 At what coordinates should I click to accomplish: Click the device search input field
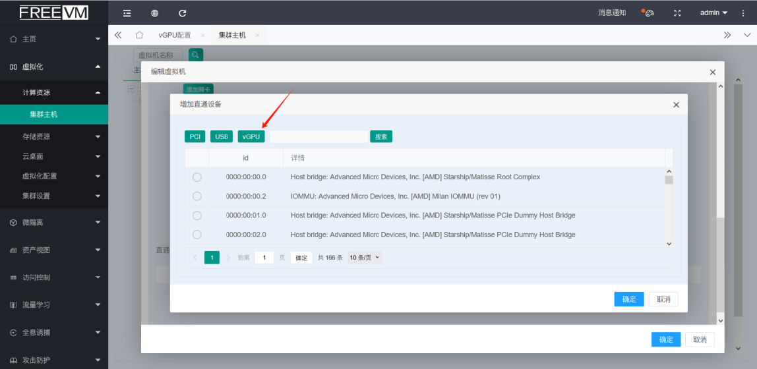click(x=318, y=136)
